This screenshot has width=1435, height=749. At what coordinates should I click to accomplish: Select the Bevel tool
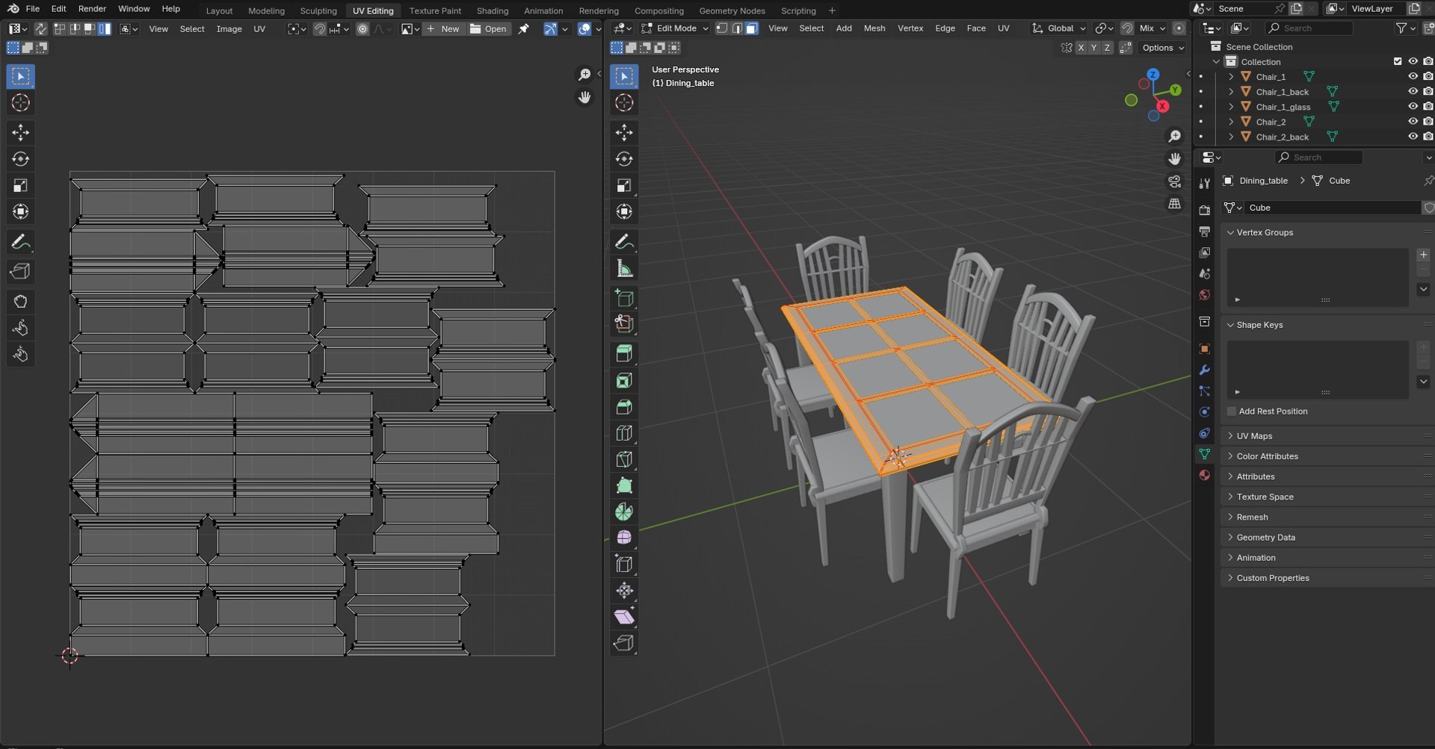[x=624, y=407]
